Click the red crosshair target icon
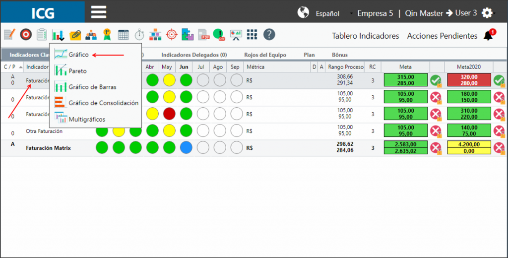The height and width of the screenshot is (258, 508). click(171, 34)
